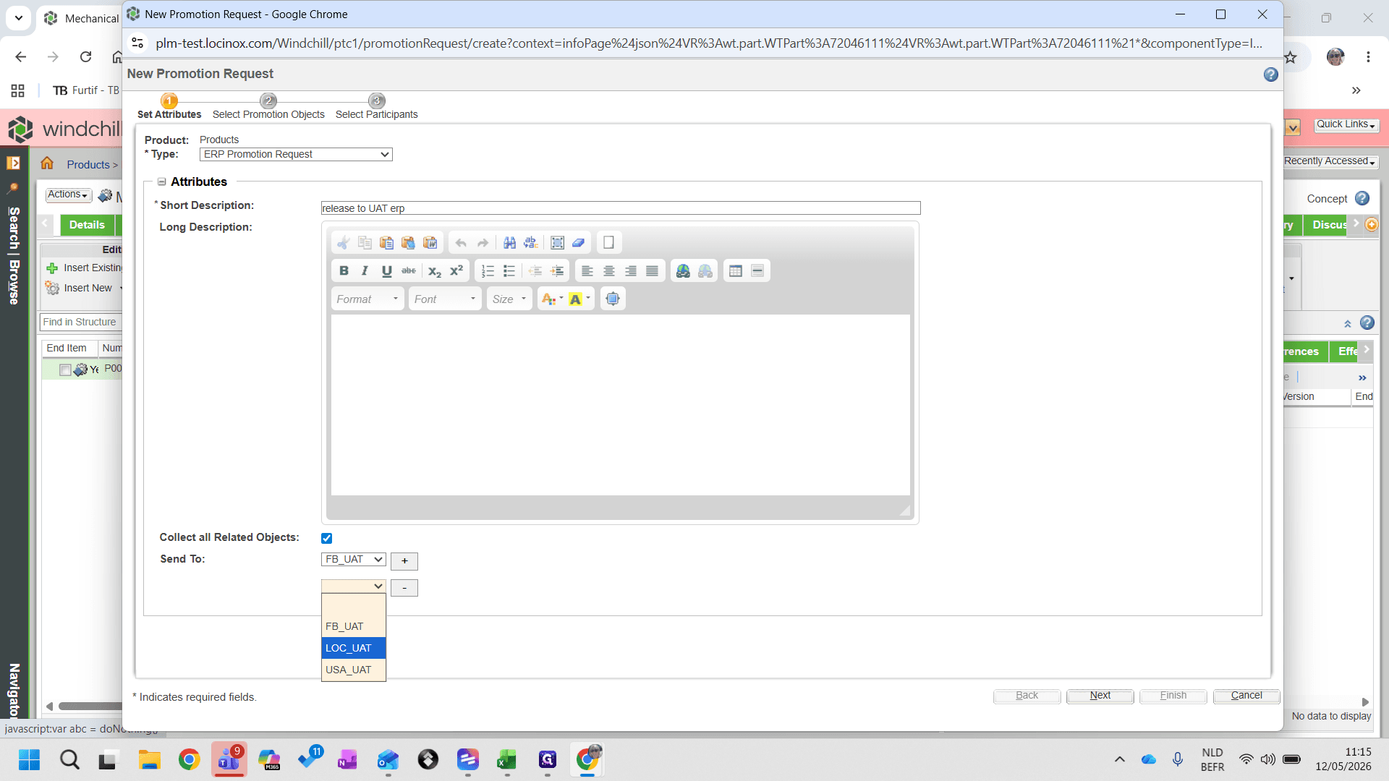
Task: Justify the text block
Action: point(652,271)
